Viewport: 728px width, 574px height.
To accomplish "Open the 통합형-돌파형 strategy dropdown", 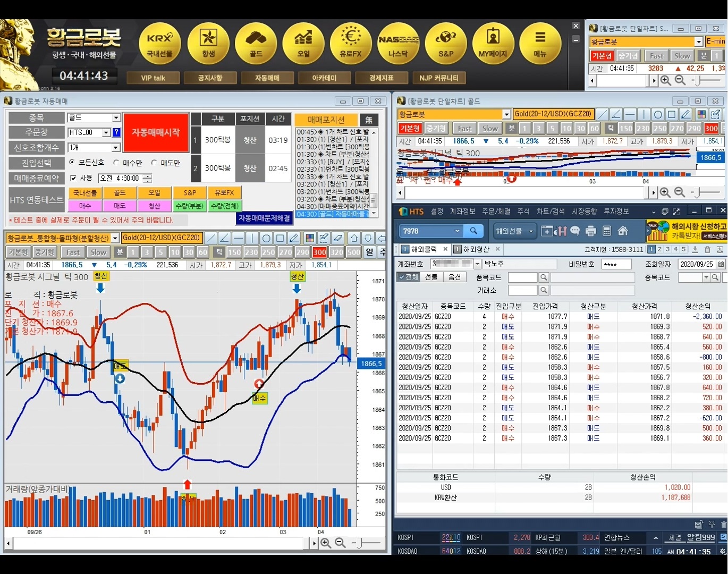I will tap(115, 238).
